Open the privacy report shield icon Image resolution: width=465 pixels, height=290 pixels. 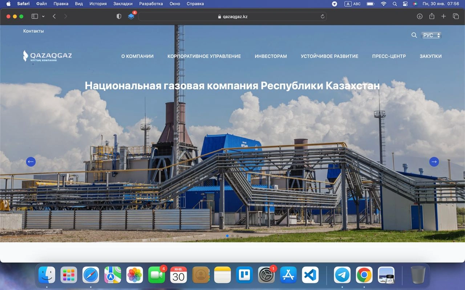[x=119, y=16]
